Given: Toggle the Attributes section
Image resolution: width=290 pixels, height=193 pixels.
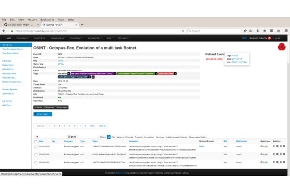Looking at the screenshot, I should pyautogui.click(x=49, y=107).
